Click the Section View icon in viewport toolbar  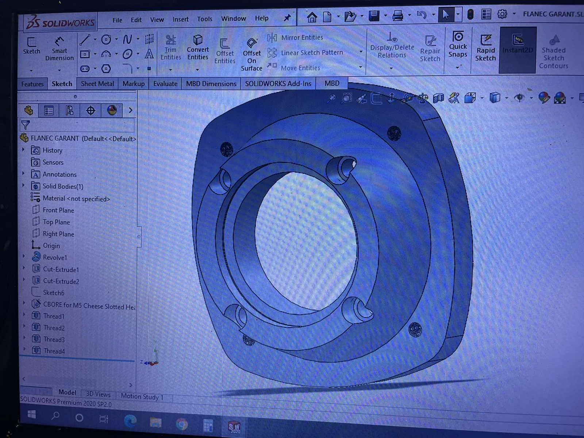pyautogui.click(x=438, y=98)
